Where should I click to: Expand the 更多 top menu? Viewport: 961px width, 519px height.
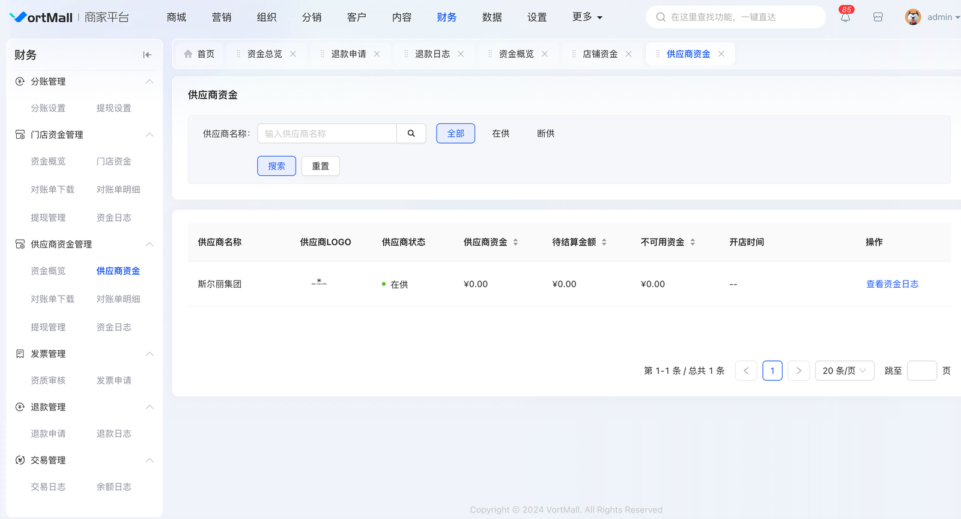click(587, 17)
